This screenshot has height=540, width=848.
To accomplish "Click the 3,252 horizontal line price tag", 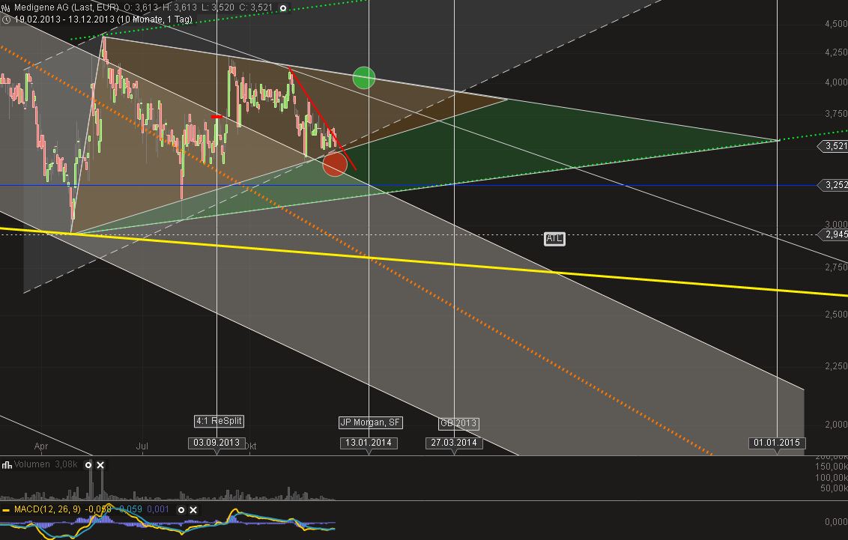I will point(834,185).
